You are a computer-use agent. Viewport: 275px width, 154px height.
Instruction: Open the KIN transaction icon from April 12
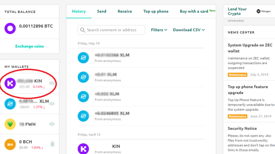coord(83,149)
